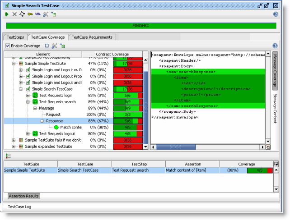Click the loop arrows icon in toolbar

pos(22,14)
